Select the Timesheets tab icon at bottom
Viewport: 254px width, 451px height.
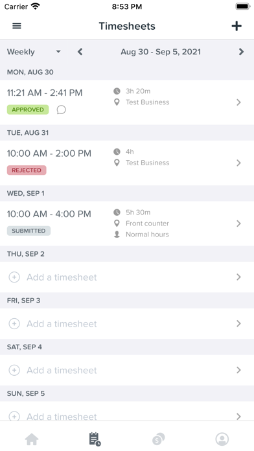[x=95, y=439]
